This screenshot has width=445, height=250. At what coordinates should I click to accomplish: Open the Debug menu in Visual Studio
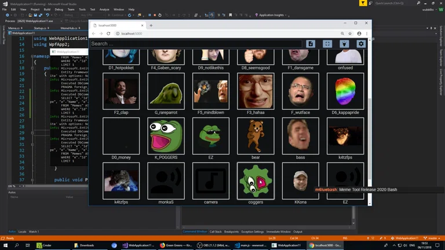point(59,9)
